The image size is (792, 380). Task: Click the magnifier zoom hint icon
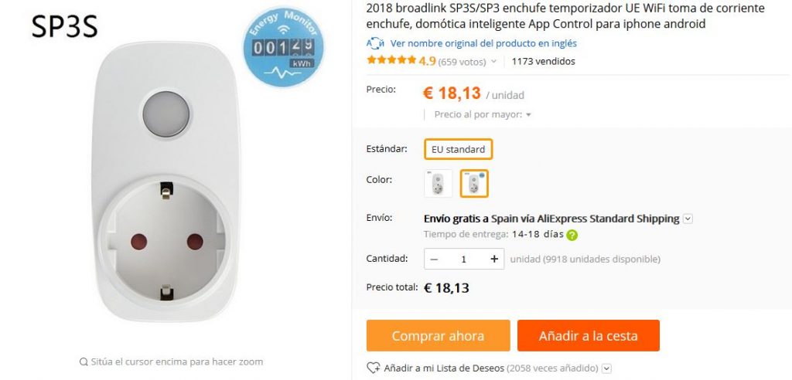tap(84, 361)
